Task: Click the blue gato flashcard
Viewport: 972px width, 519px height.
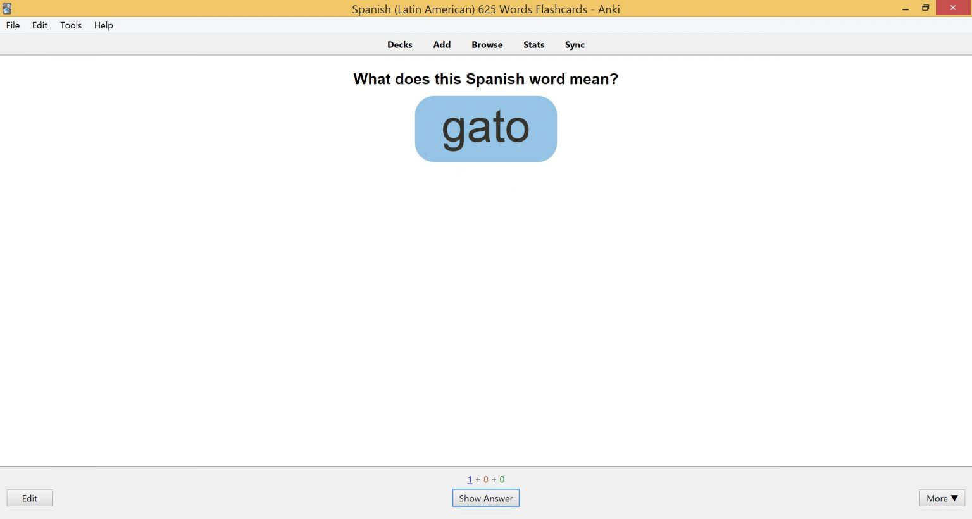Action: (485, 128)
